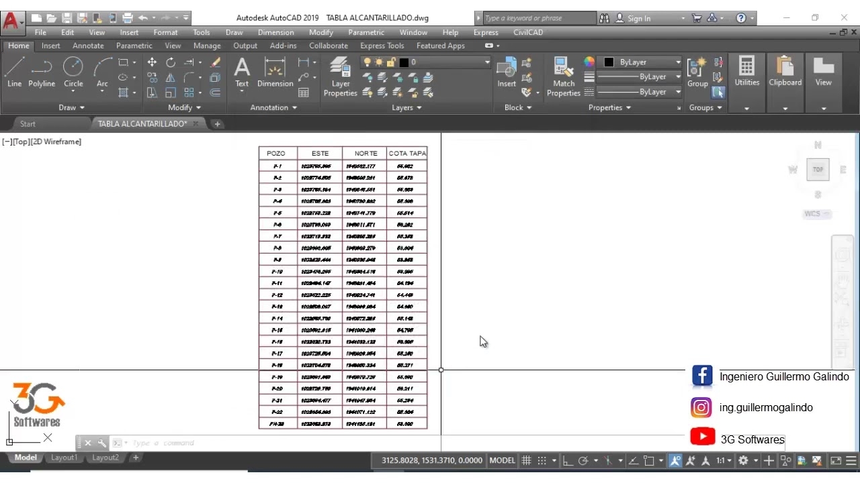Click the Offset tool icon

(x=215, y=93)
